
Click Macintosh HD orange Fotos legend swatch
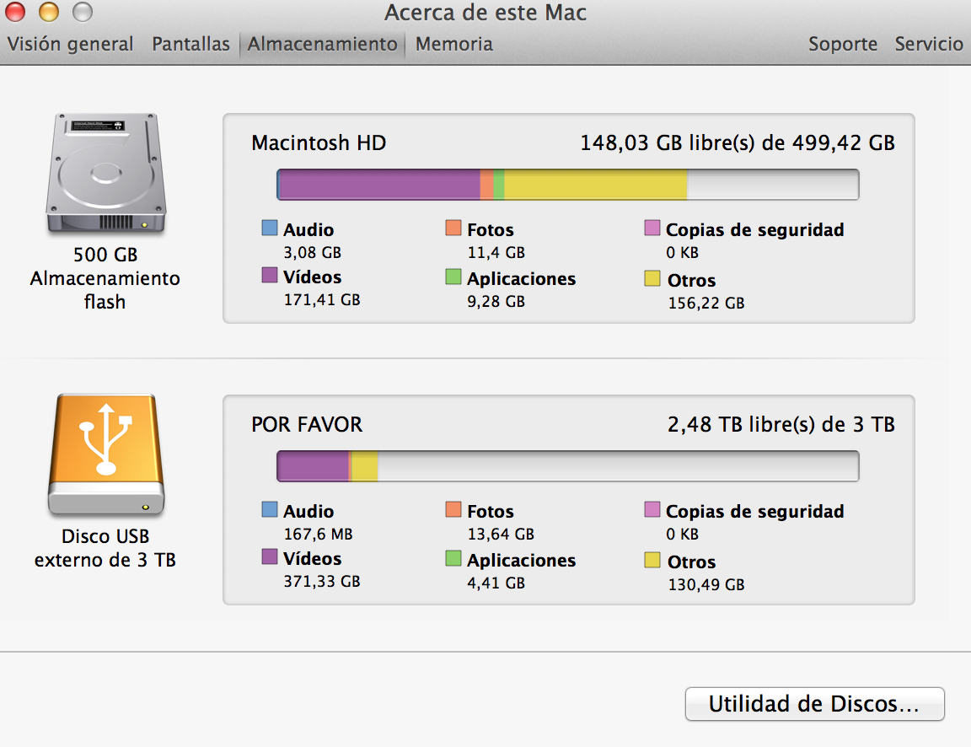click(453, 228)
